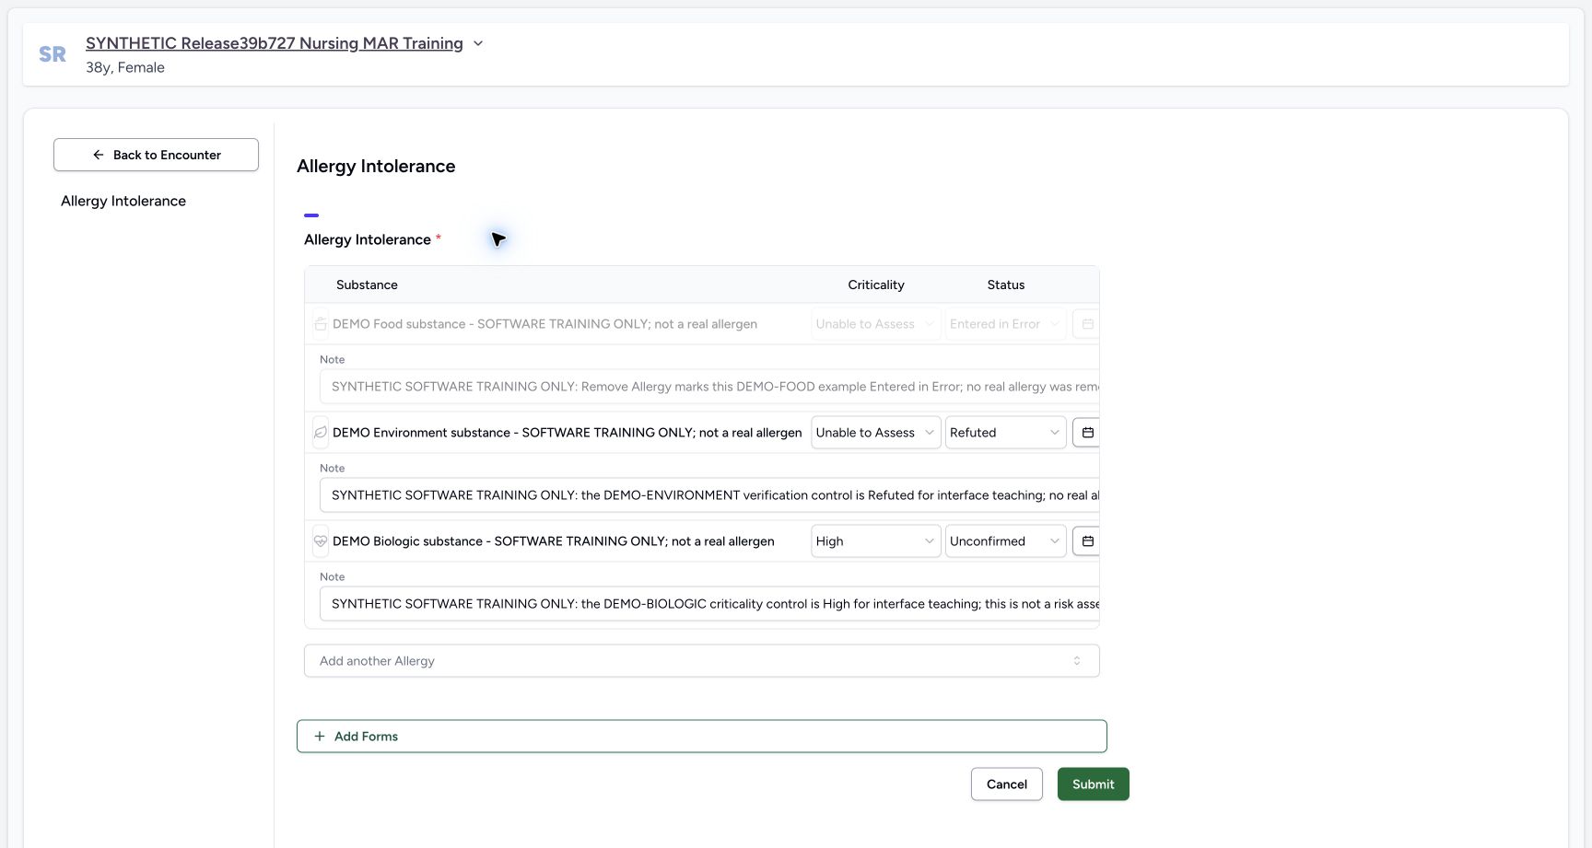The height and width of the screenshot is (848, 1592).
Task: Open criticality dropdown in DEMO Food row
Action: click(875, 324)
